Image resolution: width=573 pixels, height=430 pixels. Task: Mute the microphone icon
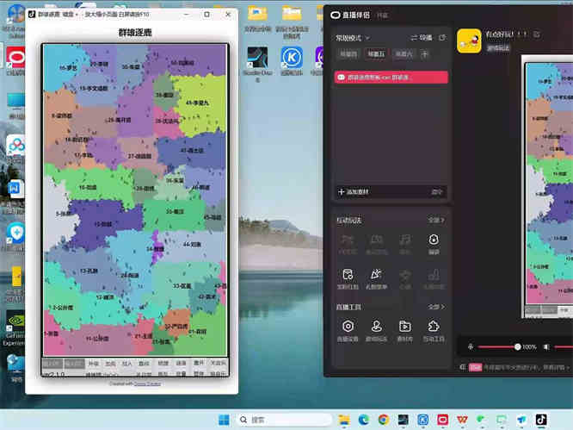click(470, 346)
